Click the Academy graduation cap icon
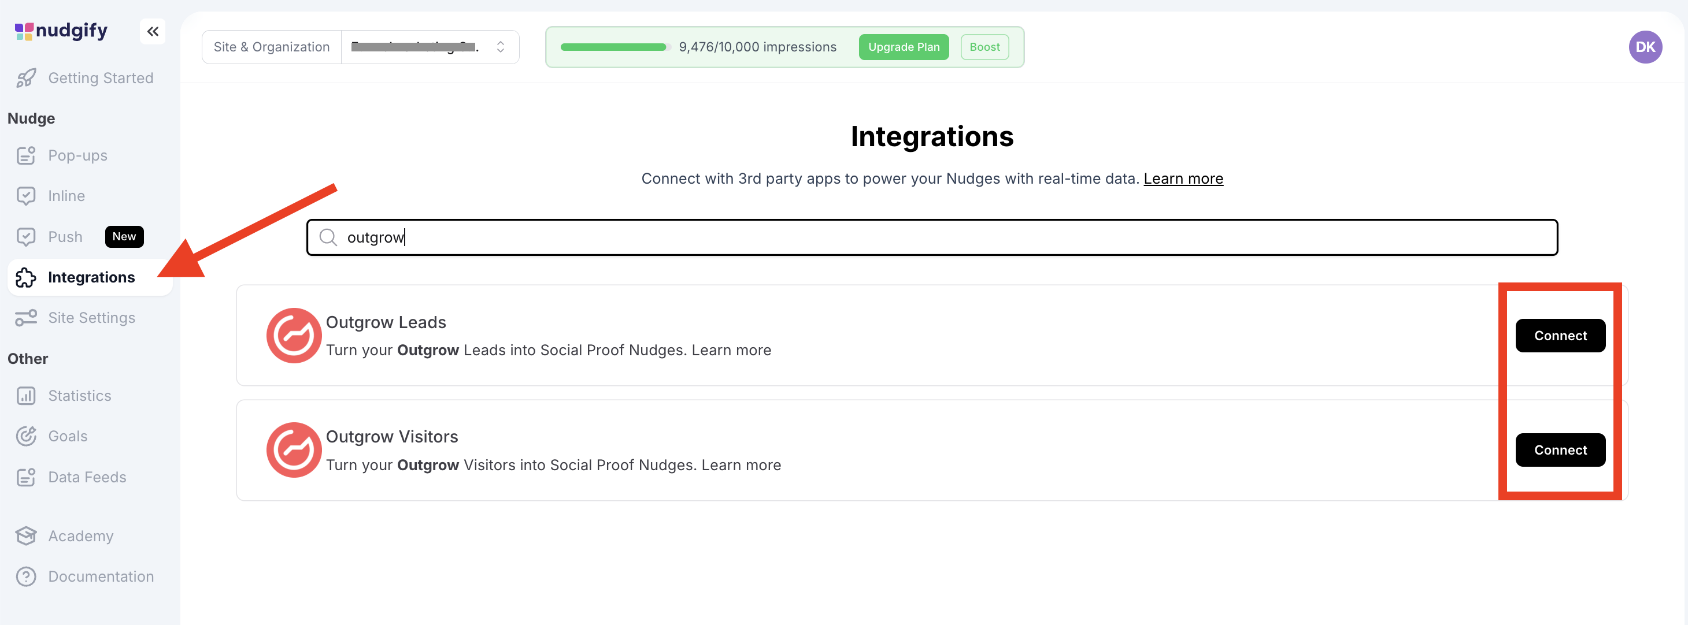Viewport: 1688px width, 625px height. pos(26,536)
